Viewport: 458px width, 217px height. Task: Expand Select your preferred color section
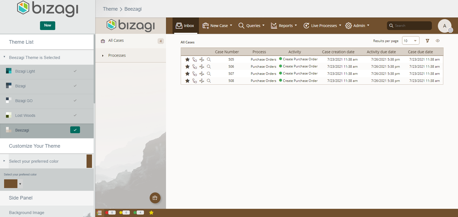point(4,161)
